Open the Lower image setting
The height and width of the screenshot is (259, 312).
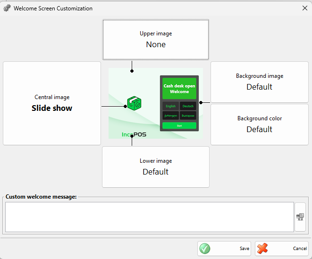(x=156, y=167)
